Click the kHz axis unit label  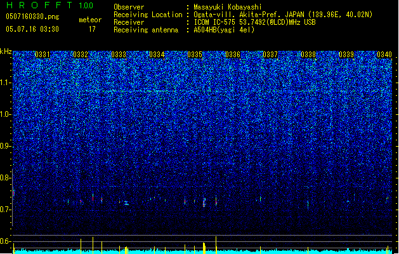pos(6,51)
